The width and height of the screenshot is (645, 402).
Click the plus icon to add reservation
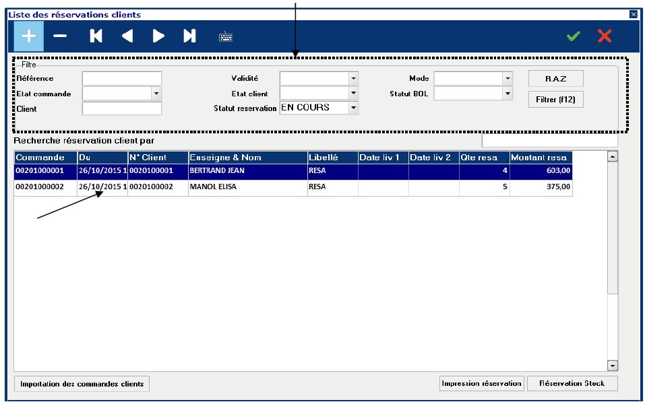pos(28,36)
